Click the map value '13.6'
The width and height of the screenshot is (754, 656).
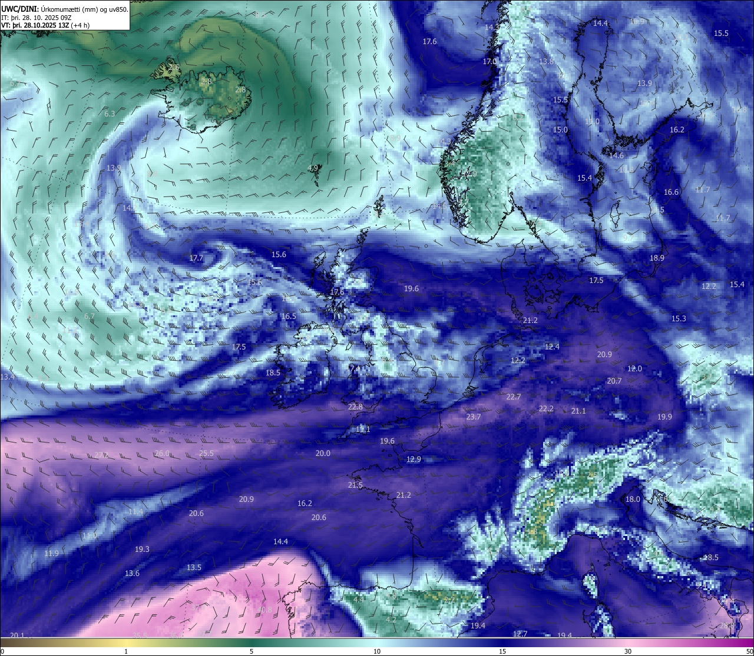pos(132,573)
